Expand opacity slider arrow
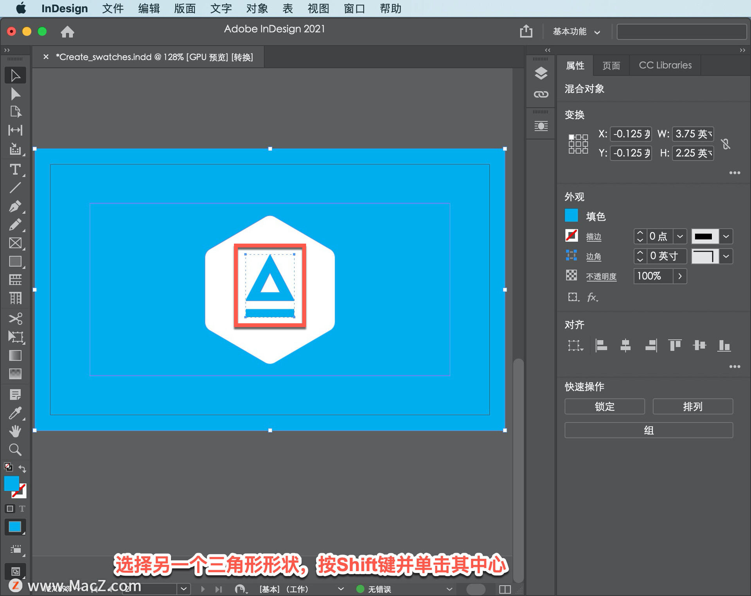 point(680,276)
